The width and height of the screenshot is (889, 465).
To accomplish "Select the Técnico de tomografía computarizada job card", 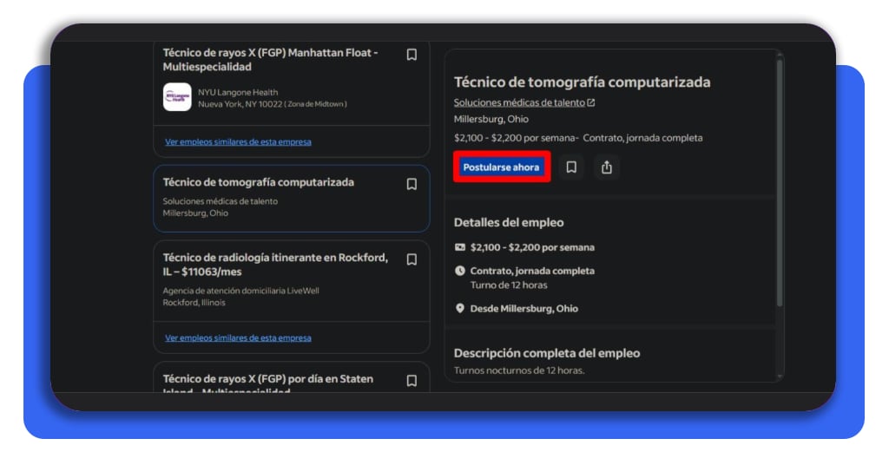I will pos(292,199).
